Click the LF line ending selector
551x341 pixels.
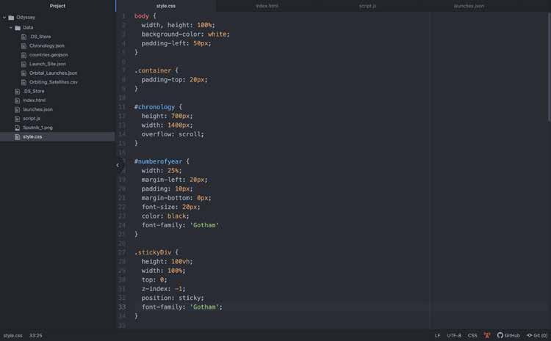point(437,335)
